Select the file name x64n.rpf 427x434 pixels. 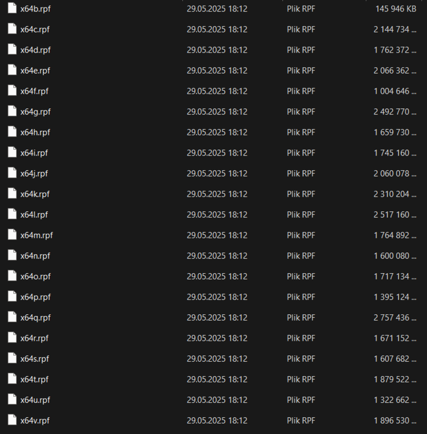point(35,256)
